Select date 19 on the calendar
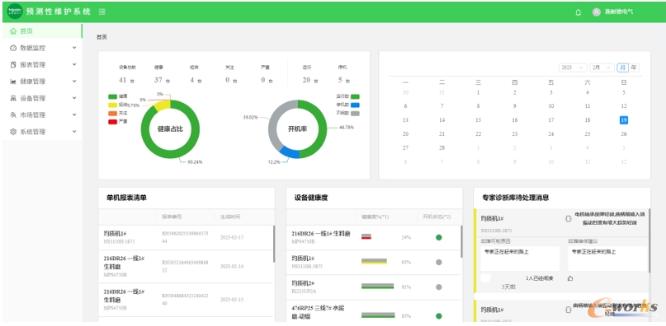 pos(624,120)
